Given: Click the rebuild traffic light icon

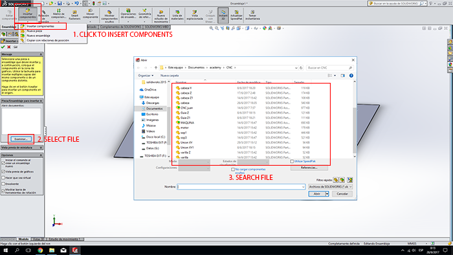Looking at the screenshot, I should click(94, 3).
